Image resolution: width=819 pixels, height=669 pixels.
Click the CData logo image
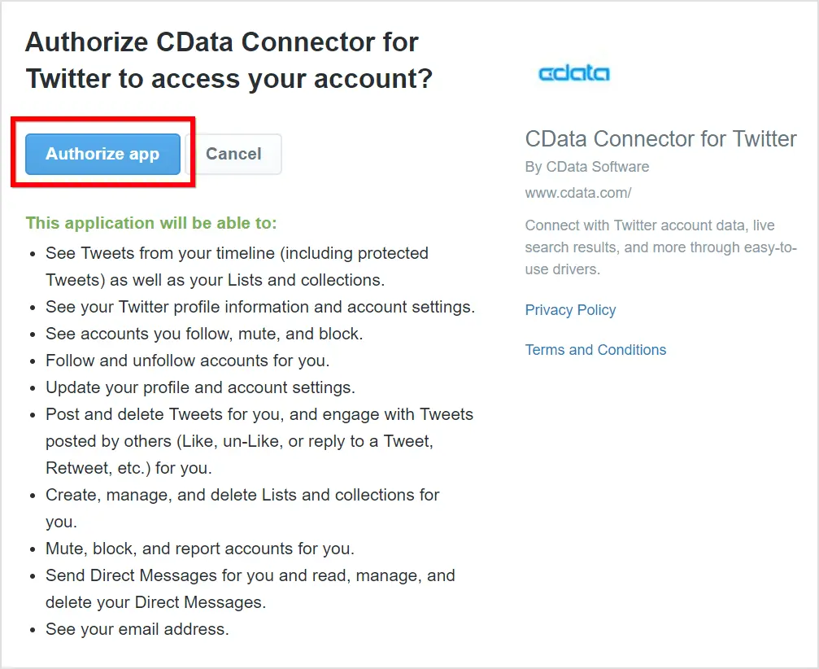coord(574,73)
